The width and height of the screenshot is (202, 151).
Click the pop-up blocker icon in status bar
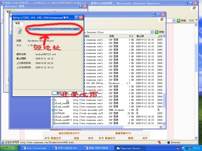tap(159, 142)
